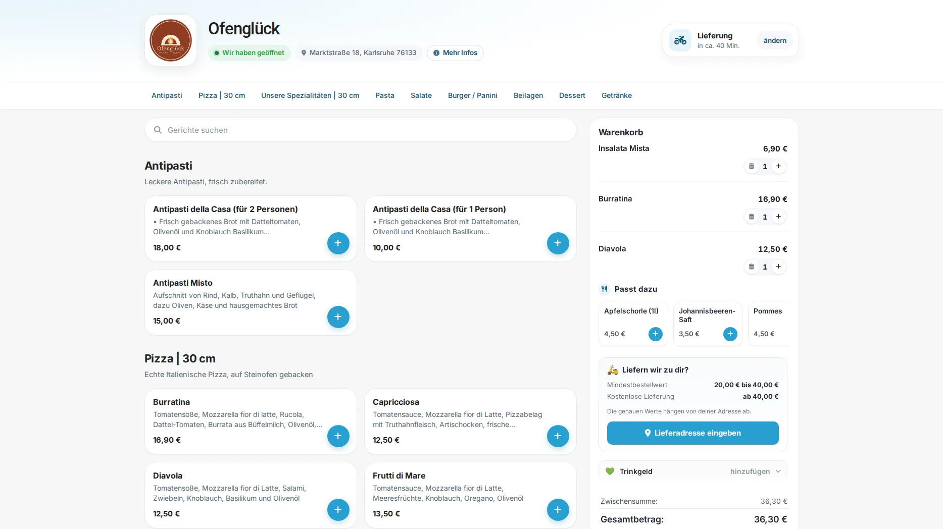
Task: Open Mehr Infos about the restaurant
Action: (455, 53)
